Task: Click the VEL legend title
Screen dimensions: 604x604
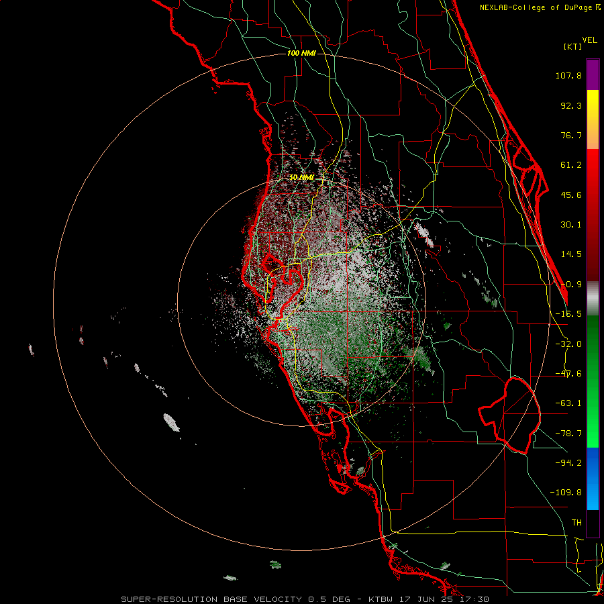Action: (x=589, y=40)
